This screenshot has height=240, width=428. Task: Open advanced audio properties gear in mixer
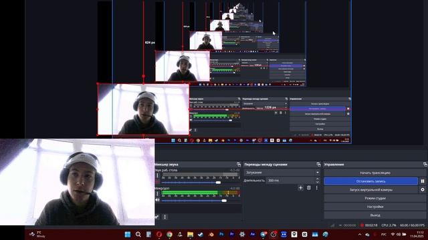(x=157, y=217)
